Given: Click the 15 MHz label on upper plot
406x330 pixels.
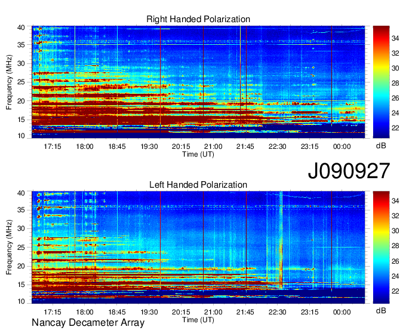Looking at the screenshot, I should click(21, 120).
